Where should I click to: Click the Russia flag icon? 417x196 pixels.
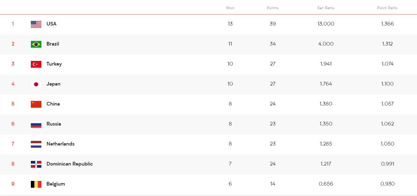(36, 124)
